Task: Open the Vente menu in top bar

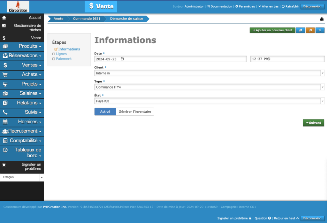Action: pyautogui.click(x=101, y=6)
